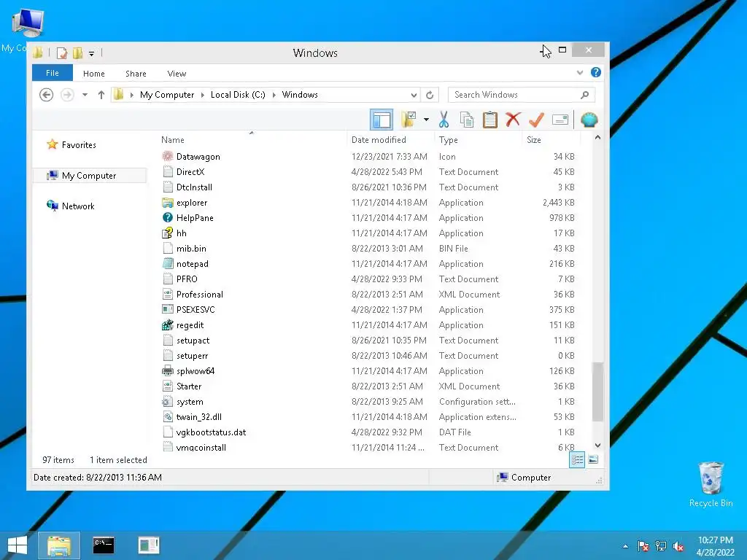Viewport: 747px width, 560px height.
Task: Click the Copy pages icon
Action: [466, 120]
